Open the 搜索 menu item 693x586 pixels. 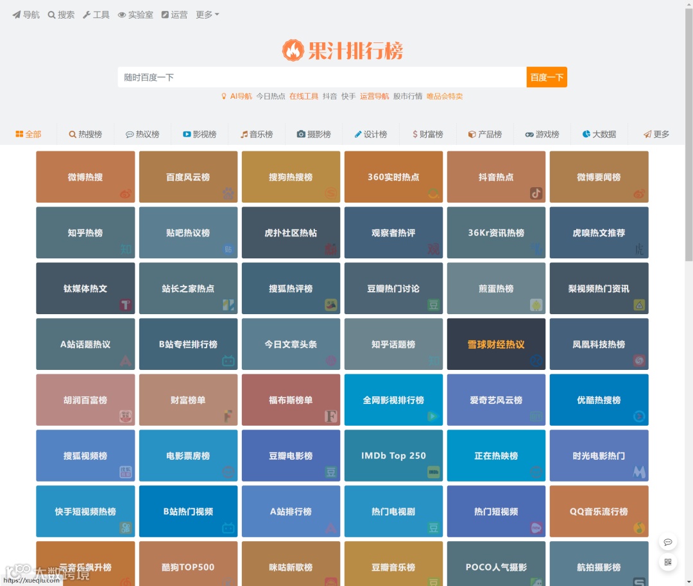point(62,15)
